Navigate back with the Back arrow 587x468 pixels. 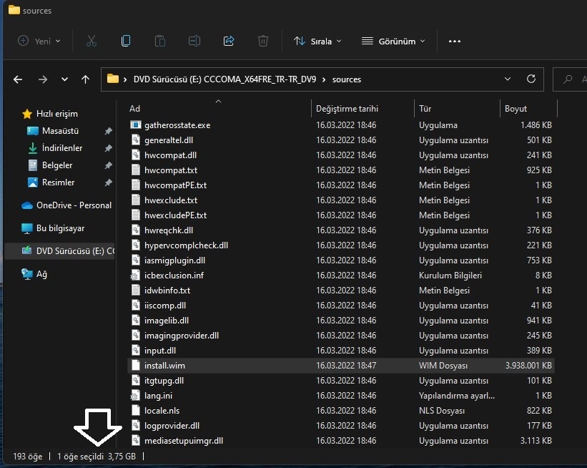(x=19, y=79)
